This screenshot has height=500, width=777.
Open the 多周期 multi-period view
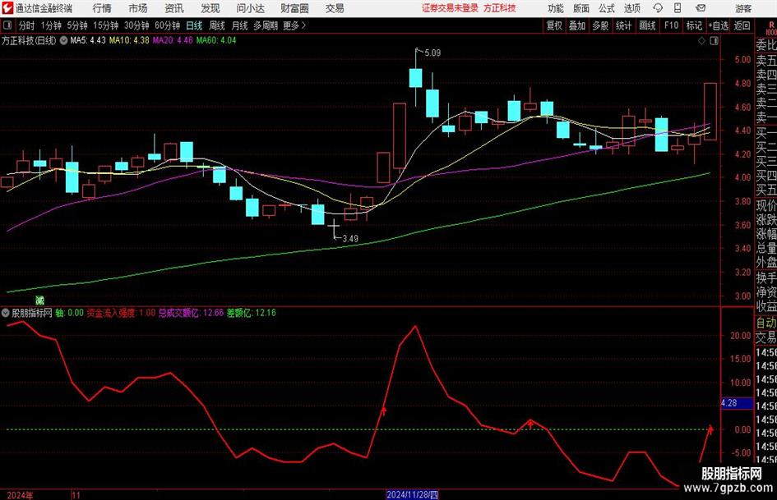click(266, 25)
